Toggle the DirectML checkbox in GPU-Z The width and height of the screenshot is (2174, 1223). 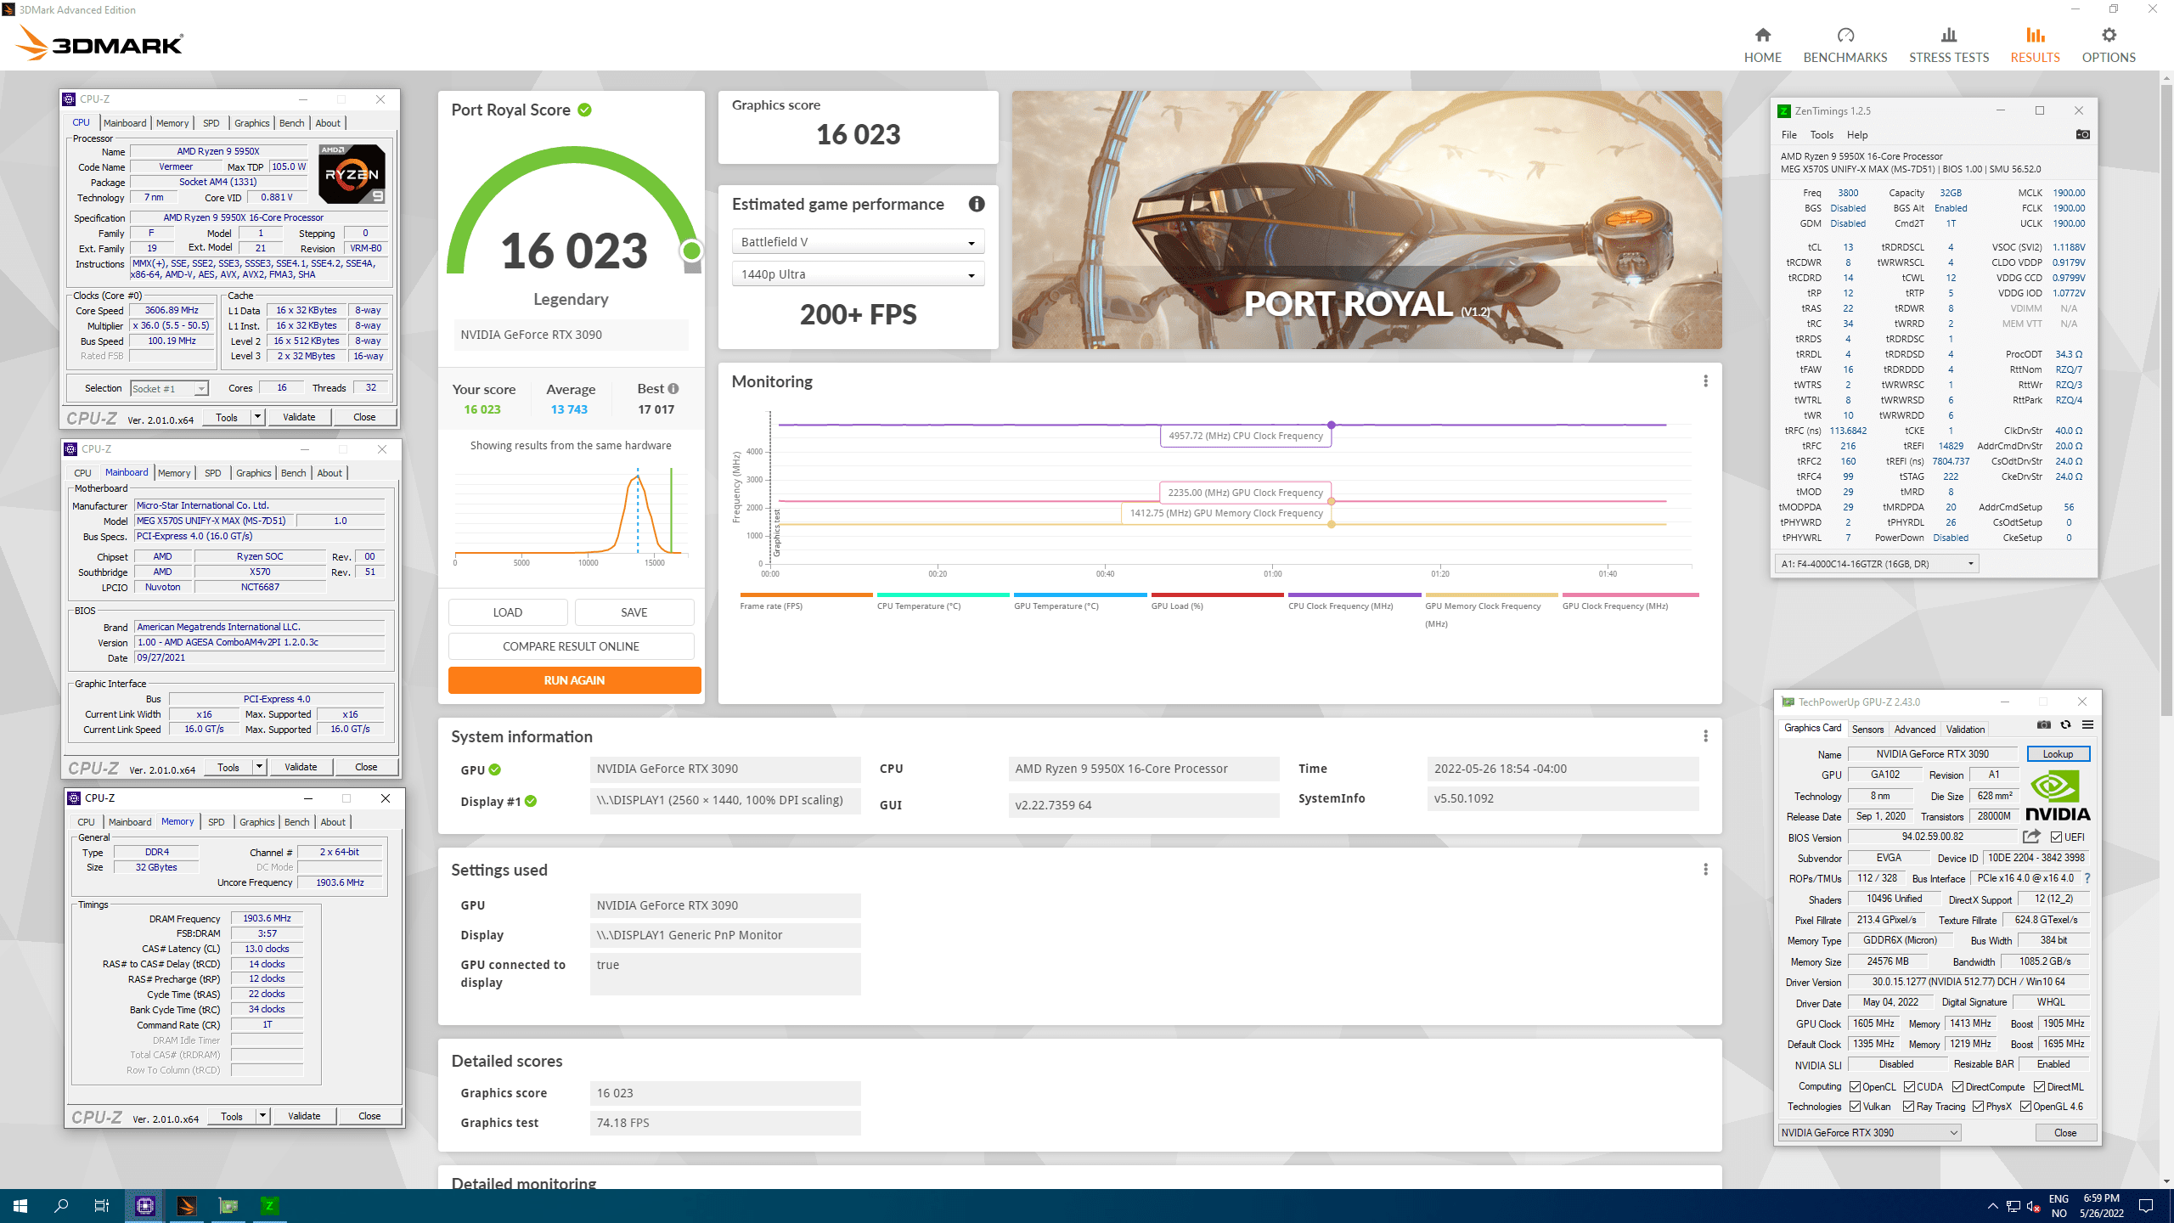click(2039, 1087)
